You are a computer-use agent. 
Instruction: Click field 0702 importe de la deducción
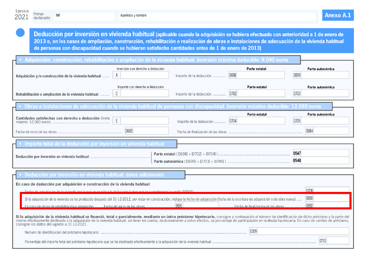click(261, 94)
